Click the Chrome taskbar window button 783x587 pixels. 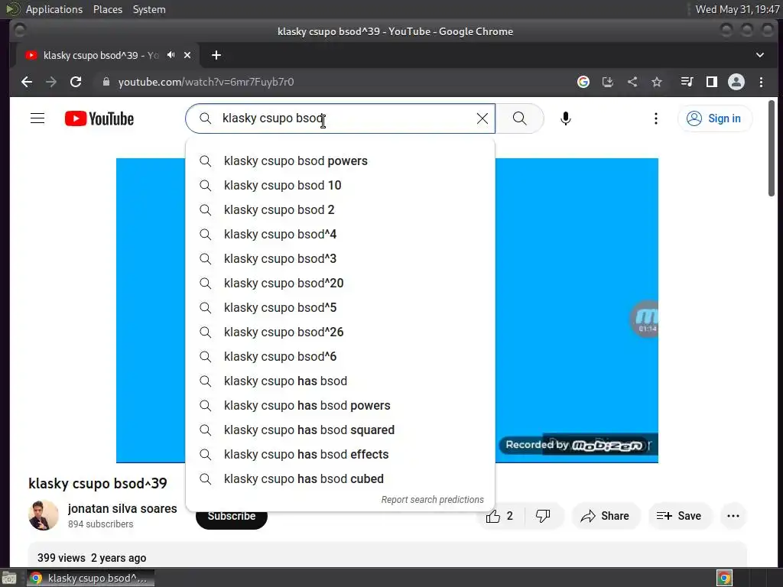point(90,578)
